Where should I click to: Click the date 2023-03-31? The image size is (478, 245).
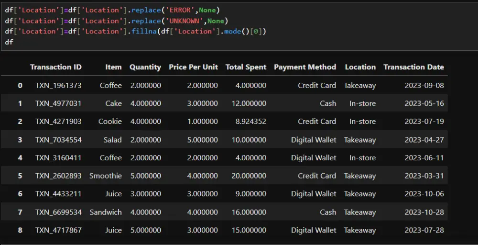(x=424, y=176)
